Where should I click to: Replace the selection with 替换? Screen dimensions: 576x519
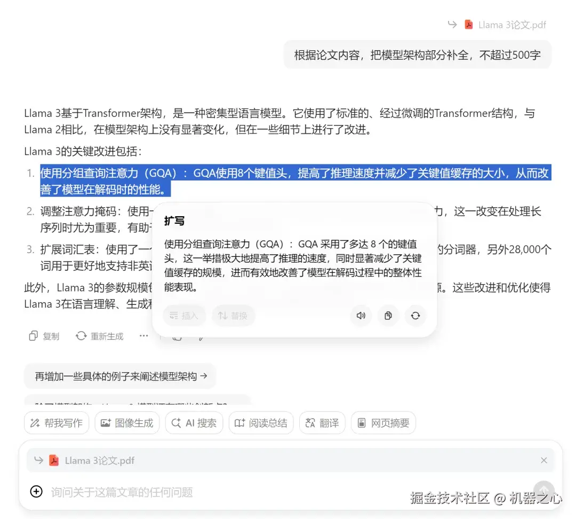233,316
